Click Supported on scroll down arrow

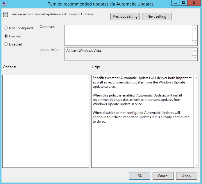(194, 58)
